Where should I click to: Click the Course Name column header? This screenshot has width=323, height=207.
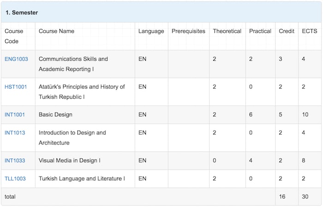[56, 31]
